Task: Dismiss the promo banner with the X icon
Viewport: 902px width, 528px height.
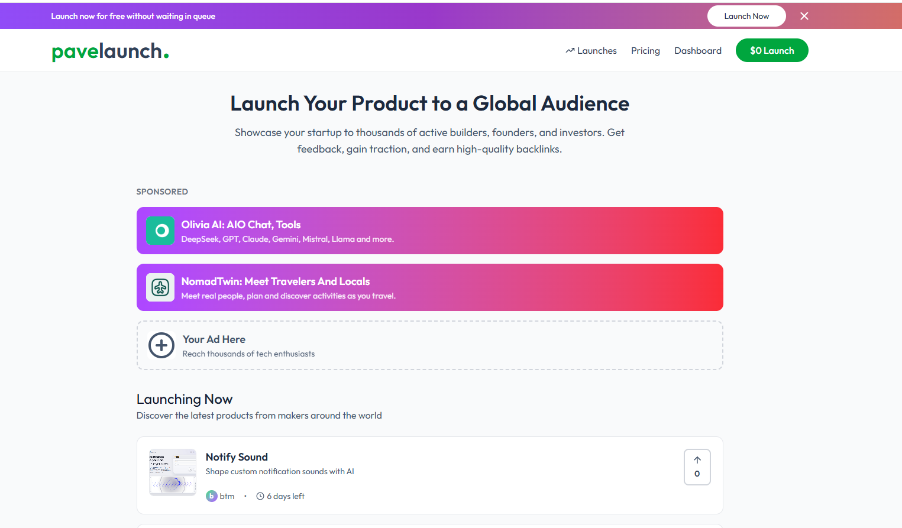Action: pos(804,16)
